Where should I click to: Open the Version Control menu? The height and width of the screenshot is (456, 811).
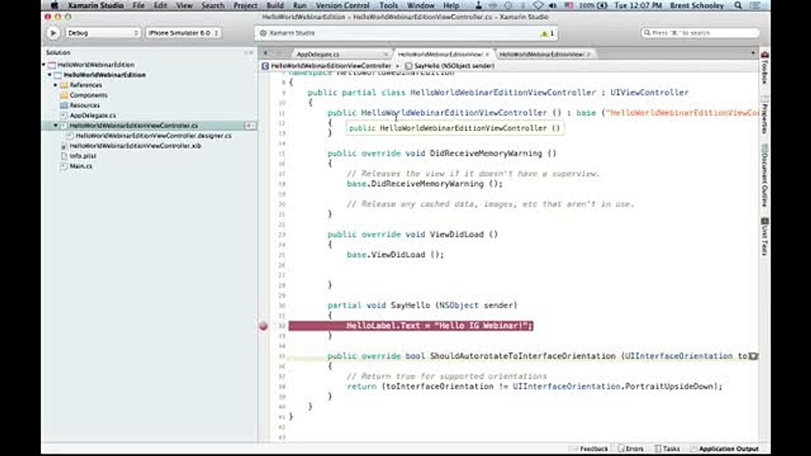[342, 5]
